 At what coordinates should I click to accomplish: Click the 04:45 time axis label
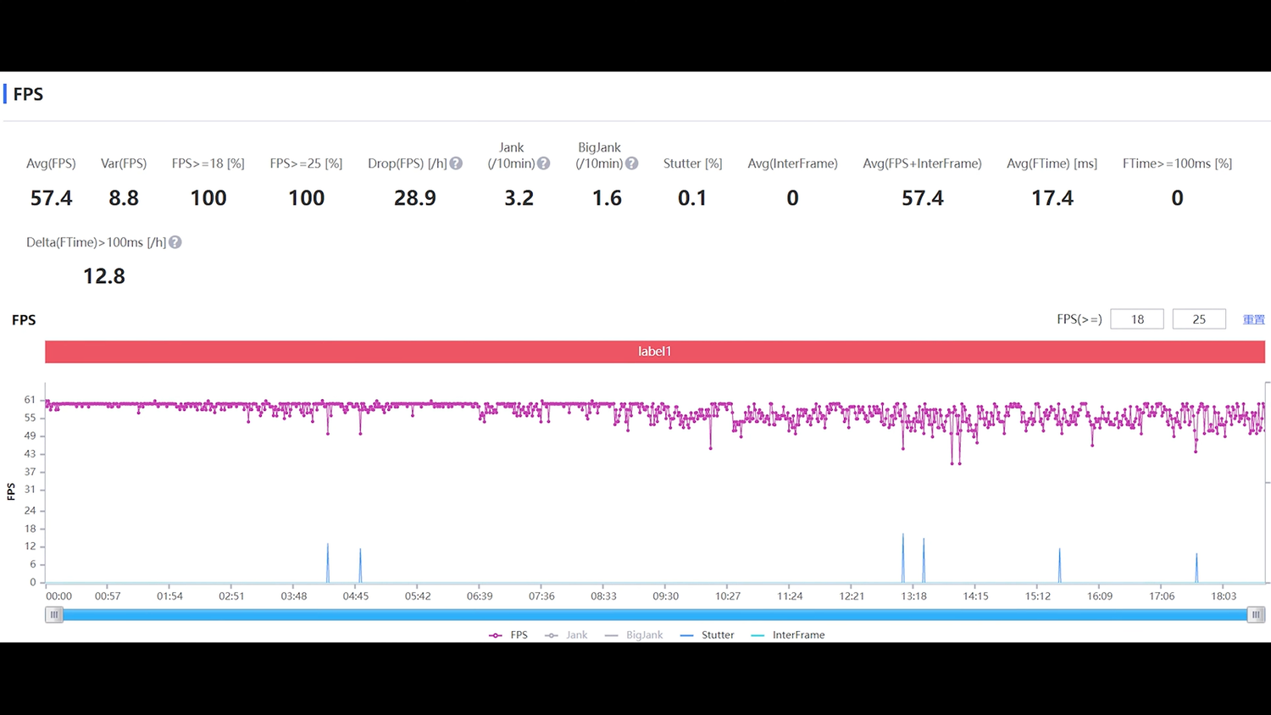click(356, 596)
